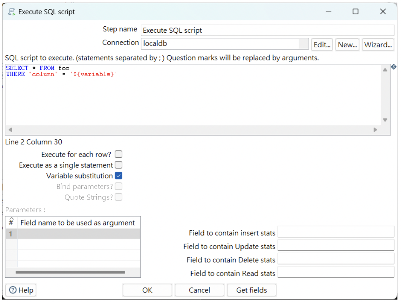Check Execute as a single statement
The width and height of the screenshot is (401, 302).
pyautogui.click(x=118, y=165)
